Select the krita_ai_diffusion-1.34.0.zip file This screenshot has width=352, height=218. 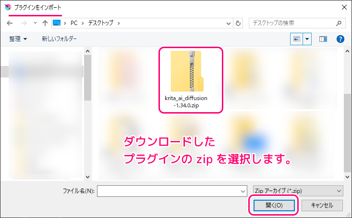coord(186,79)
